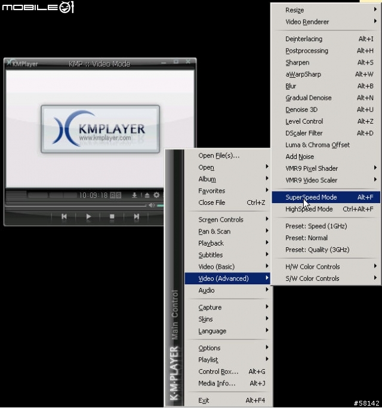The image size is (382, 408).
Task: Open VMR9 Video Scaler submenu
Action: [x=326, y=180]
